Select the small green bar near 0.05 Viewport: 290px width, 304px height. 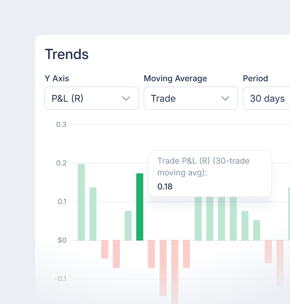256,230
